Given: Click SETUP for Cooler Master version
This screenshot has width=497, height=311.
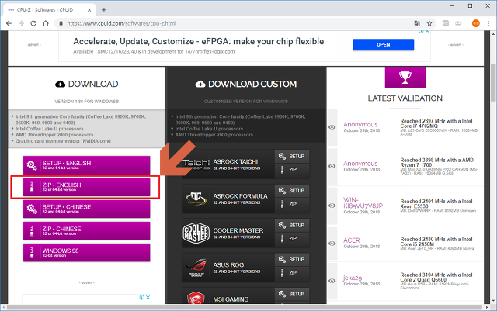Looking at the screenshot, I should pyautogui.click(x=292, y=225).
